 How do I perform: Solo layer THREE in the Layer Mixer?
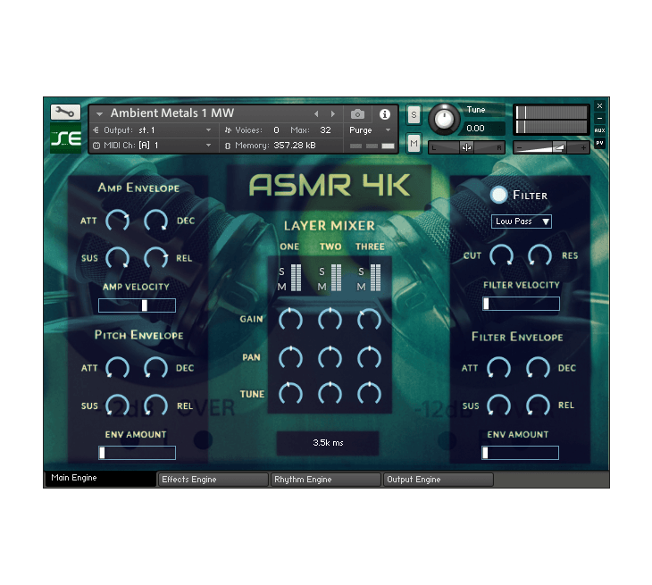[361, 272]
